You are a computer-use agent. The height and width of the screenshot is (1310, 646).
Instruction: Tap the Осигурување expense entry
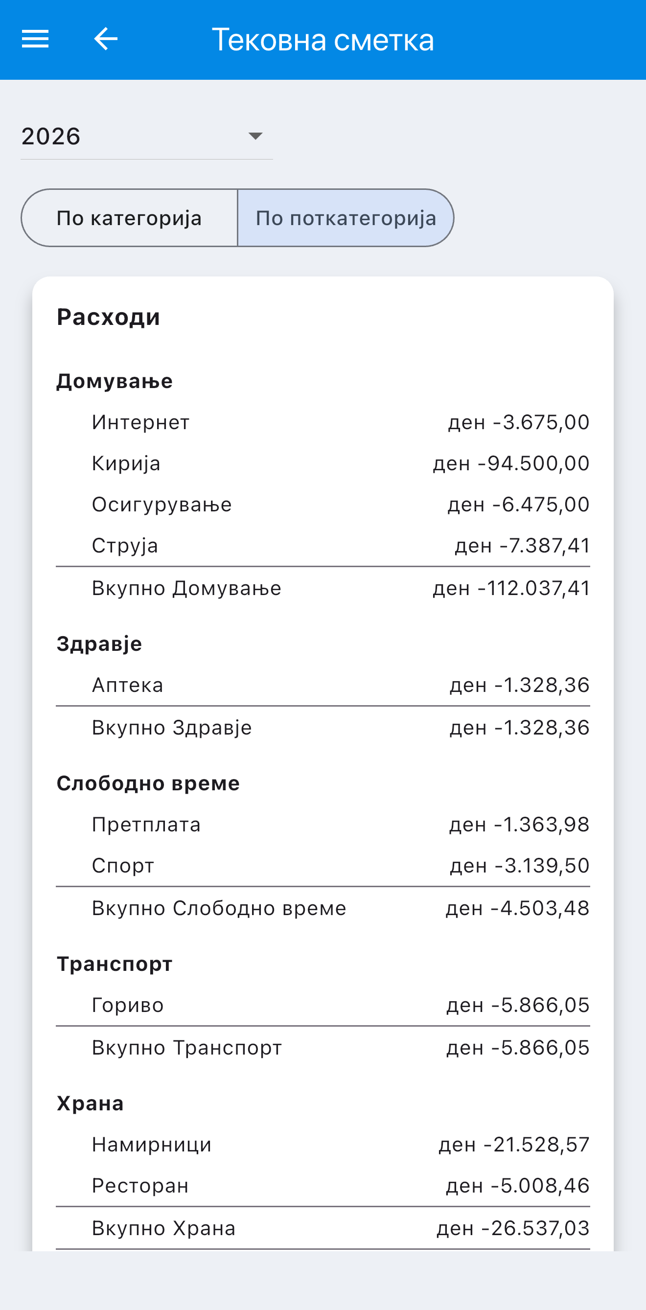pyautogui.click(x=323, y=505)
